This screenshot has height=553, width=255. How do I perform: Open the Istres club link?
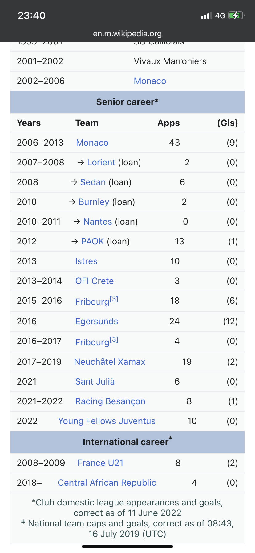click(86, 261)
